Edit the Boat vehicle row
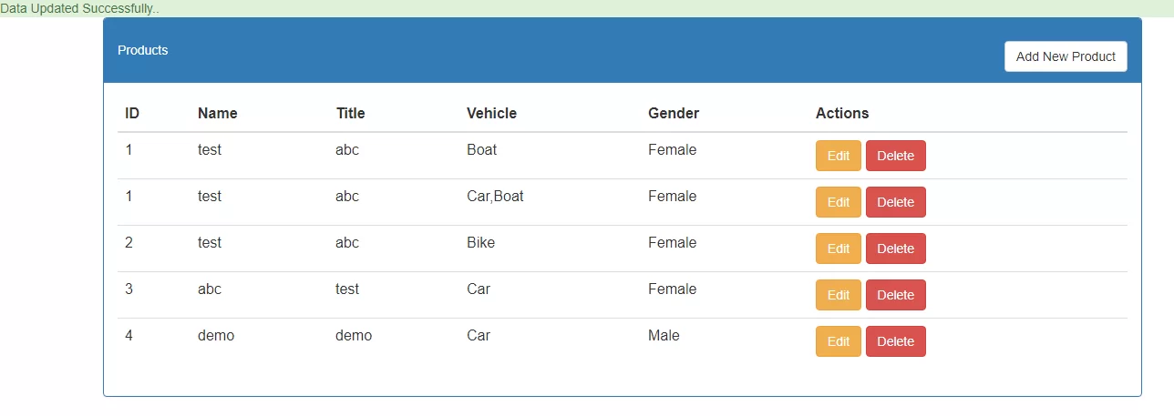 [x=838, y=156]
